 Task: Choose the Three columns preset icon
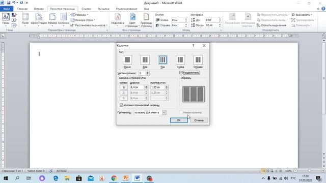point(162,60)
